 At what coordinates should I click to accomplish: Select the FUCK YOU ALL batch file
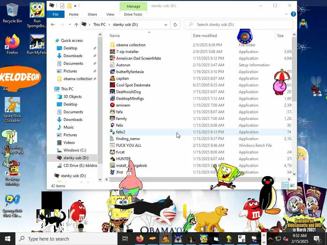(129, 145)
